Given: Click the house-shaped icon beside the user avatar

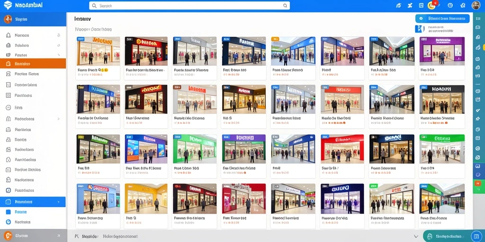Looking at the screenshot, I should pyautogui.click(x=463, y=5).
